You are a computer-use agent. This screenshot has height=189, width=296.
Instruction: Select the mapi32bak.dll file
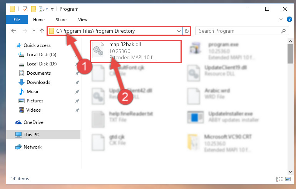point(136,51)
